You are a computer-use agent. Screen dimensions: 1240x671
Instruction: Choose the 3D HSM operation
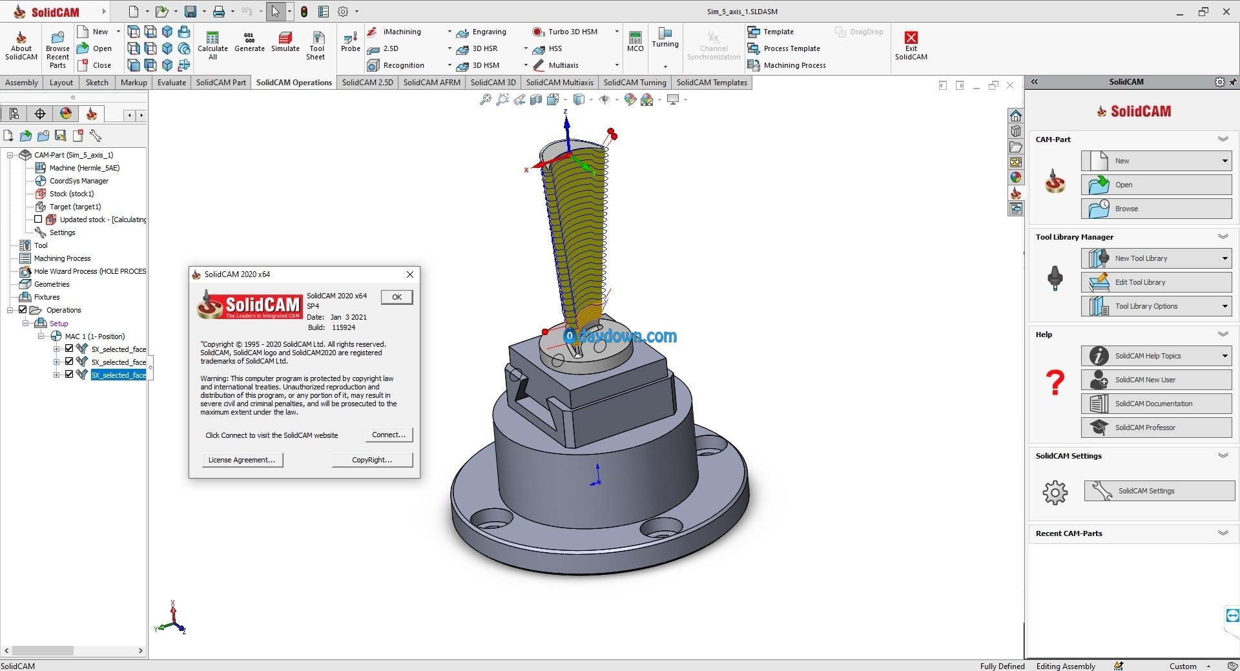pos(478,65)
